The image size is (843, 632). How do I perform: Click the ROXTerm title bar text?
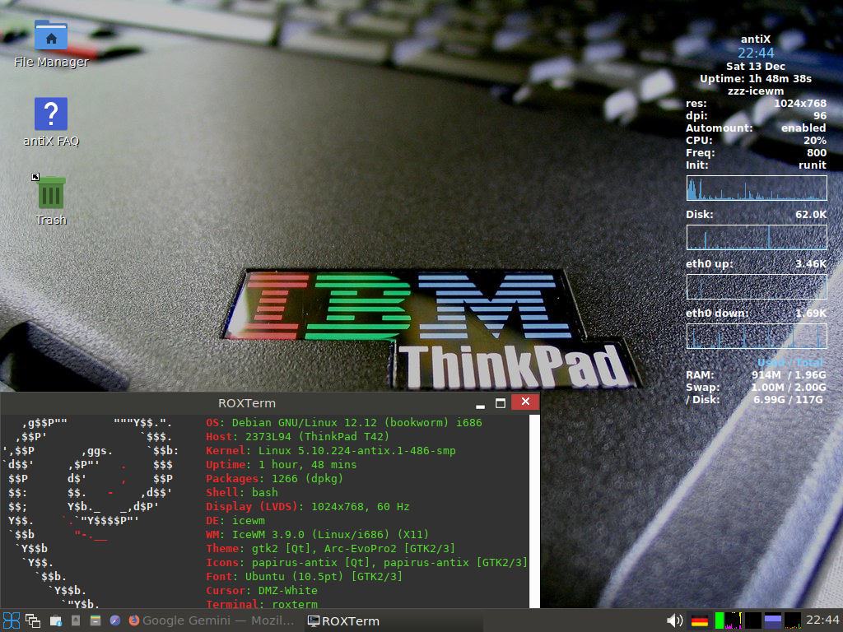[247, 403]
